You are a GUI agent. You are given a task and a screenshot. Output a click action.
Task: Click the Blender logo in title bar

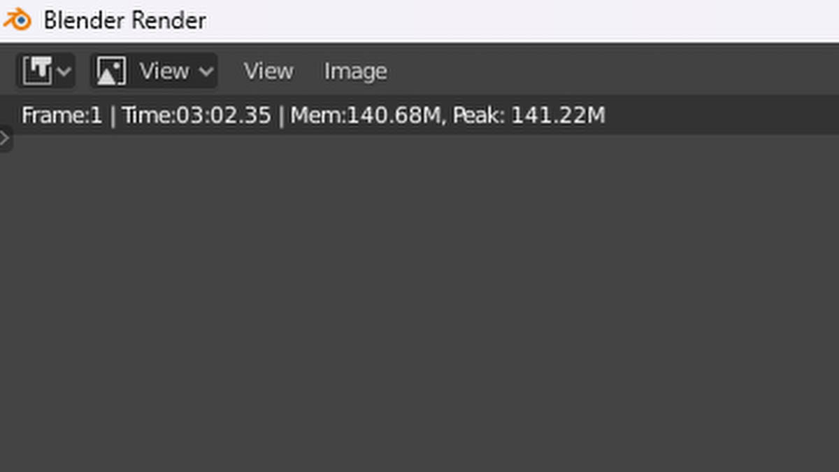pos(17,20)
